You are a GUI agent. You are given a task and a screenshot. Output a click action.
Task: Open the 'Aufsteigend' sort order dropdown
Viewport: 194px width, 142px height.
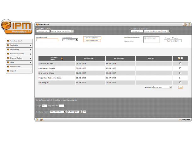pos(74,112)
